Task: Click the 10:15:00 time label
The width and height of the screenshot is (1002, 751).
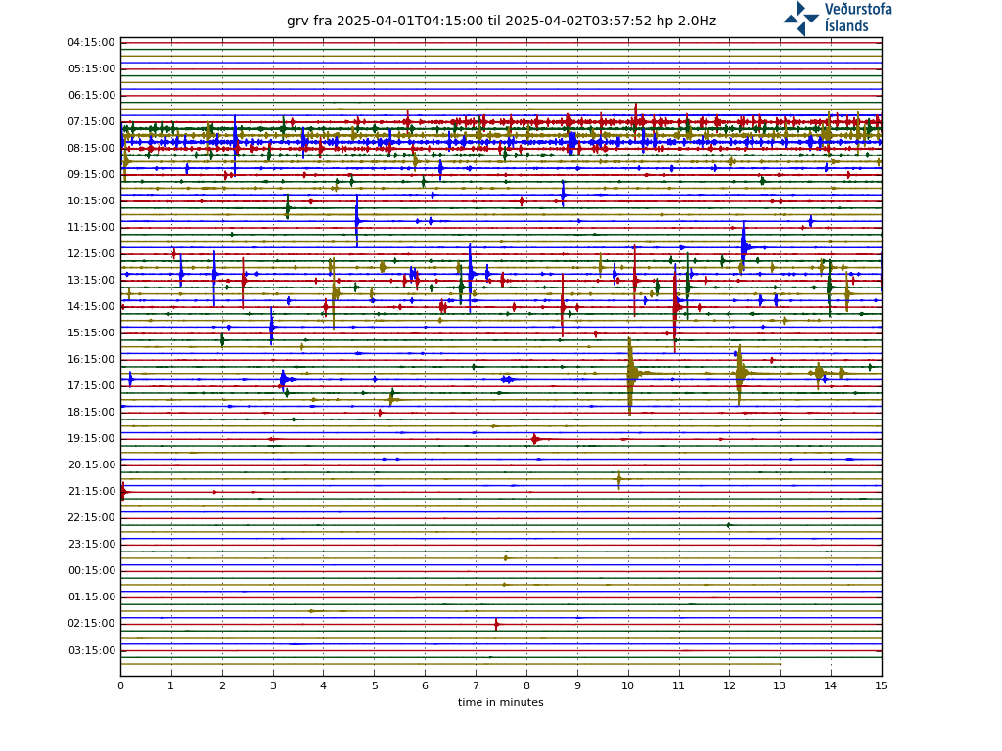Action: pyautogui.click(x=91, y=201)
